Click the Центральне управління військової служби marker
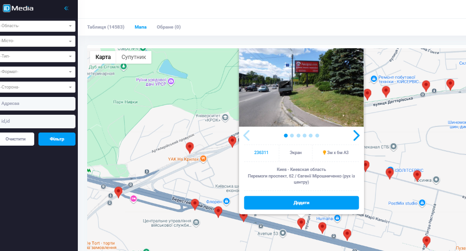 (196, 222)
